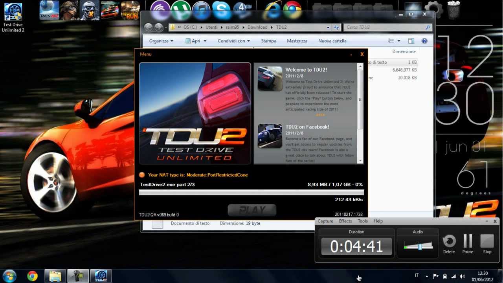Show hidden tray icons arrow

[x=427, y=276]
